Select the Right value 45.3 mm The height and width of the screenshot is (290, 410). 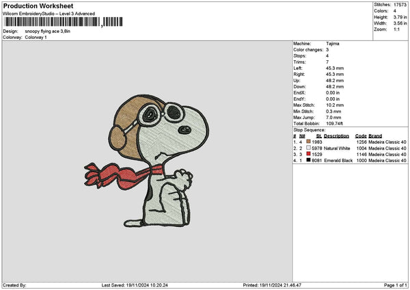click(x=335, y=75)
